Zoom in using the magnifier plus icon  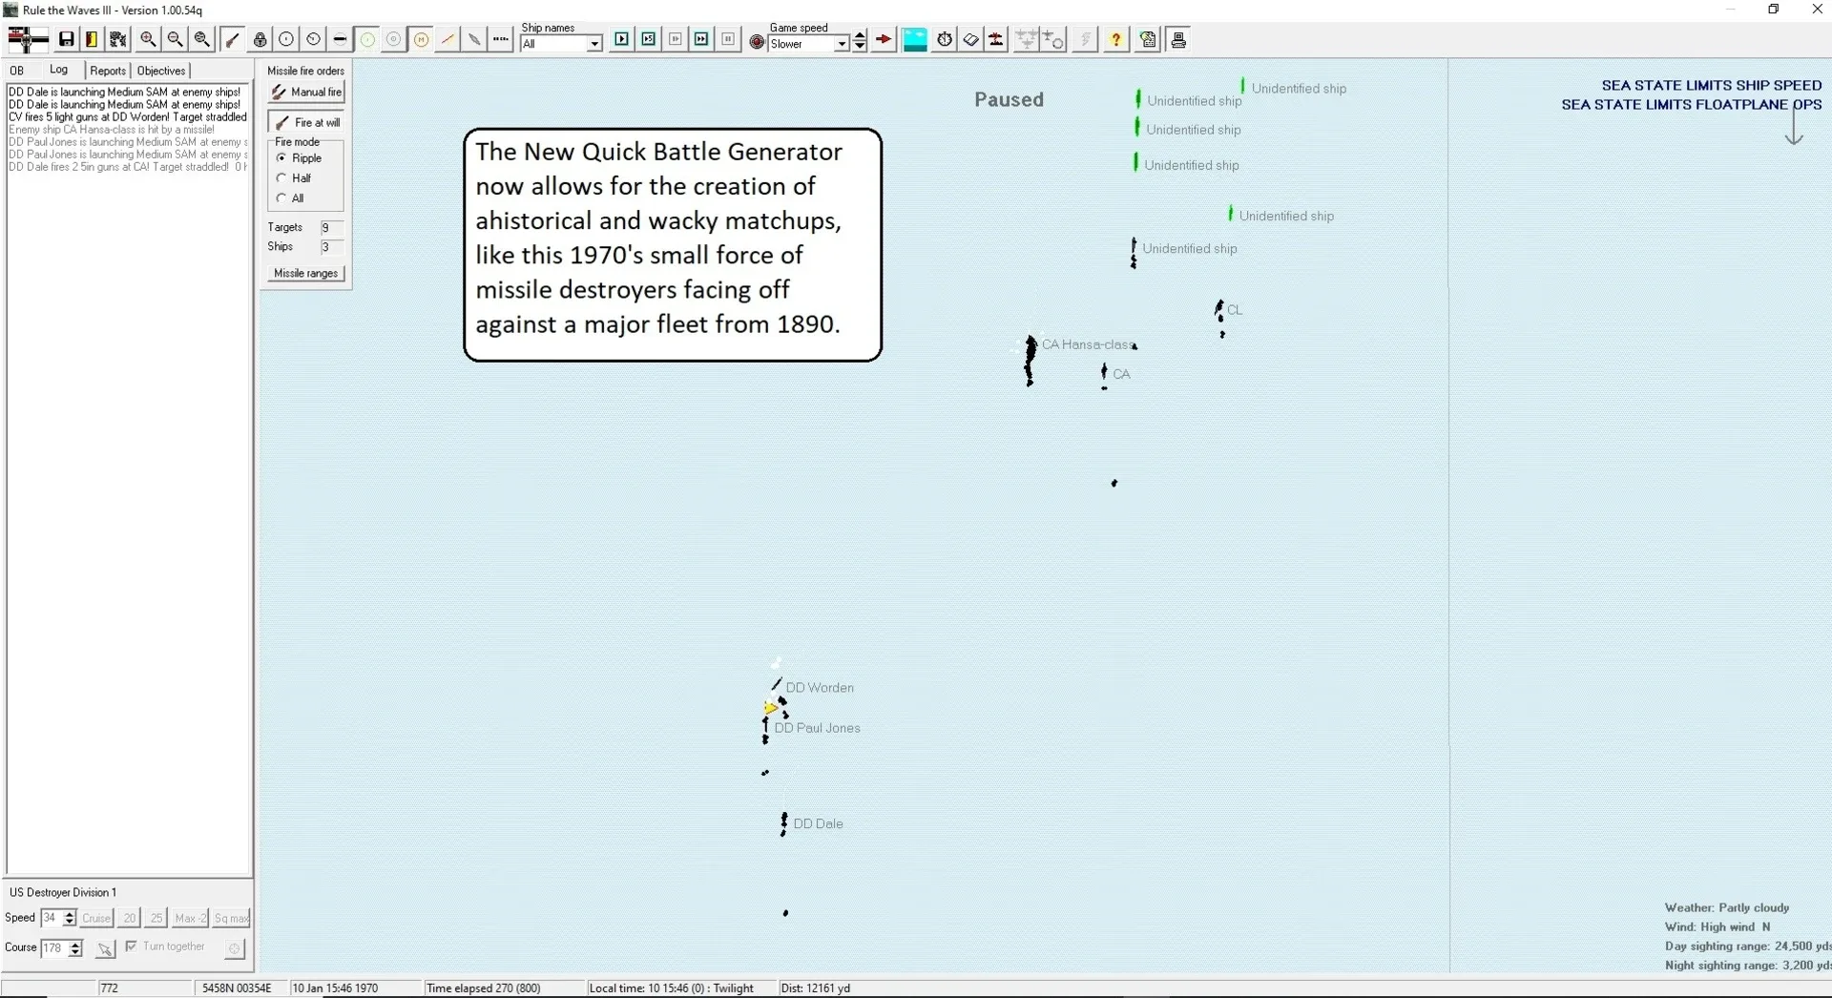[x=148, y=40]
